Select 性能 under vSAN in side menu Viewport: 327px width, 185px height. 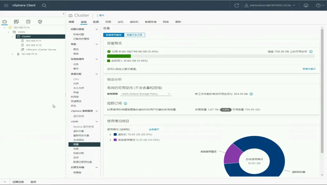(76, 149)
